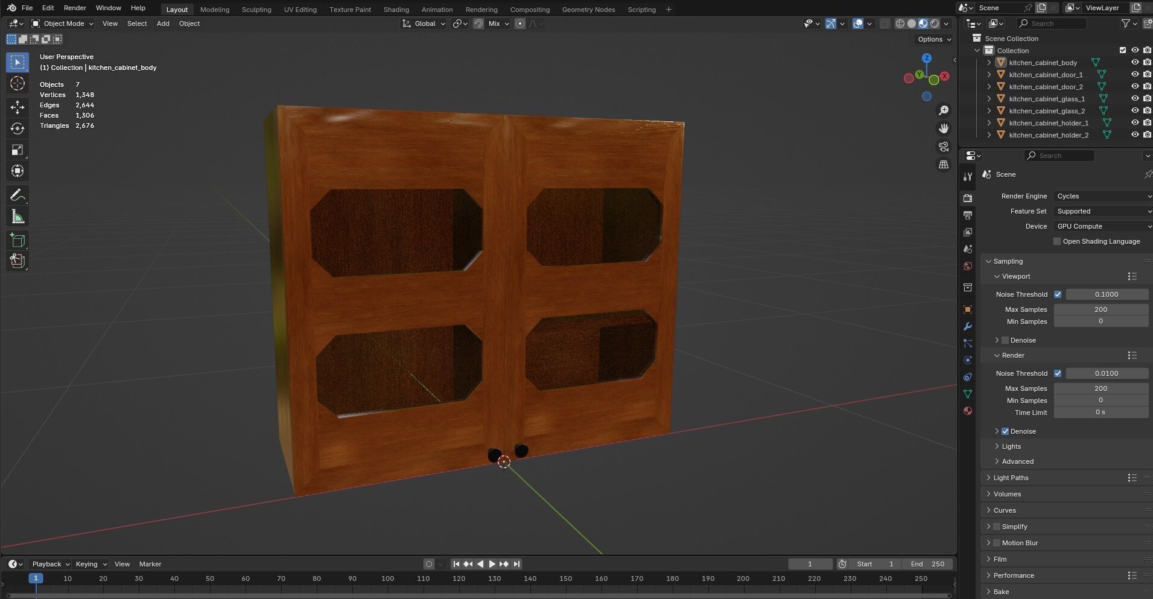Switch orthographic perspective grid icon
1153x599 pixels.
tap(944, 165)
